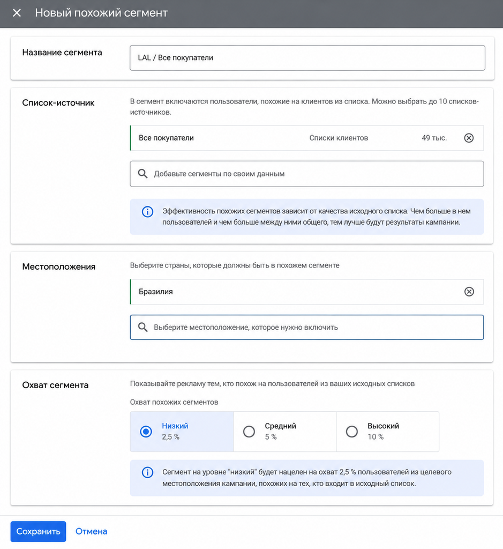Click the '49 тыс.' size value
Viewport: 503px width, 549px height.
click(434, 138)
